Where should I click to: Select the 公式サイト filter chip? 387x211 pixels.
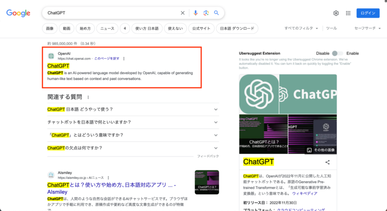click(201, 28)
